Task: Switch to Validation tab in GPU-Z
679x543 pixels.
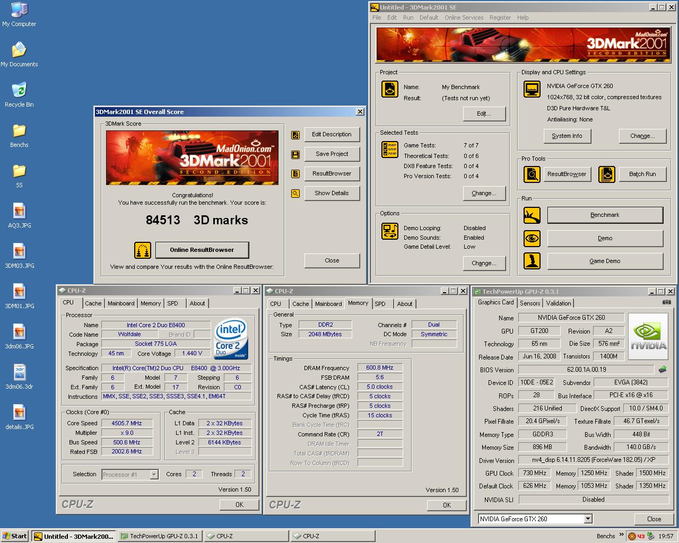Action: [x=559, y=303]
